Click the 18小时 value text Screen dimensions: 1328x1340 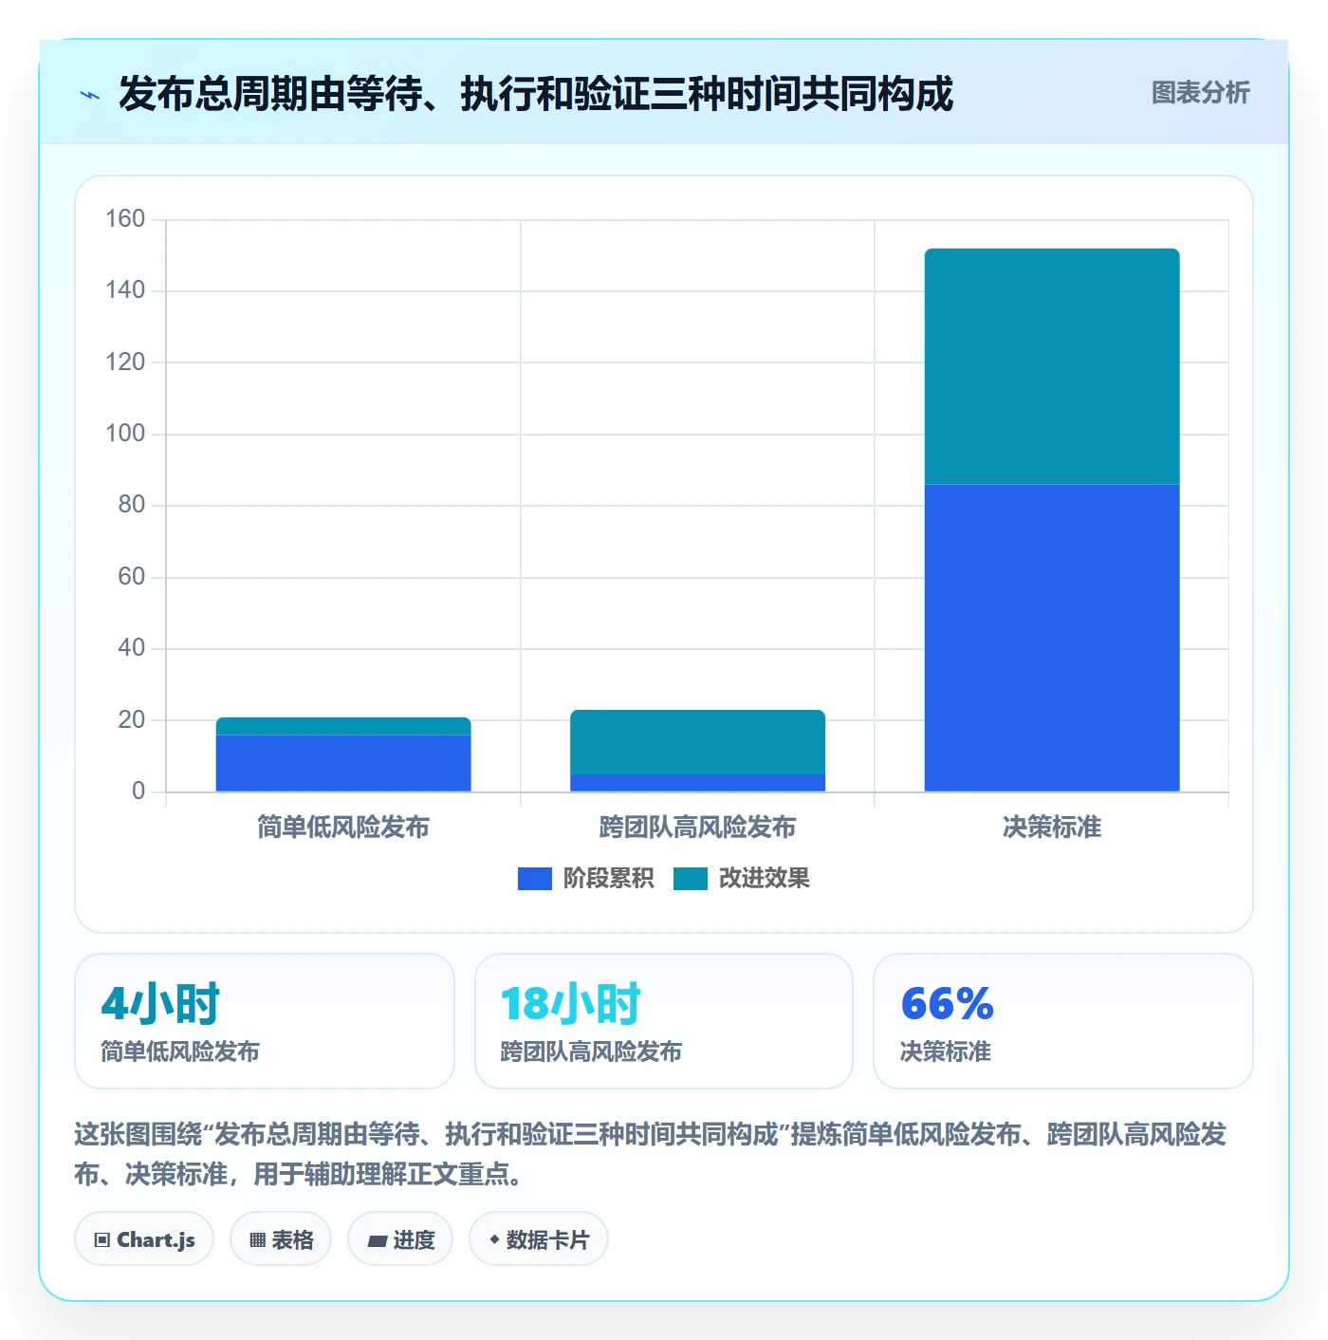coord(571,1004)
